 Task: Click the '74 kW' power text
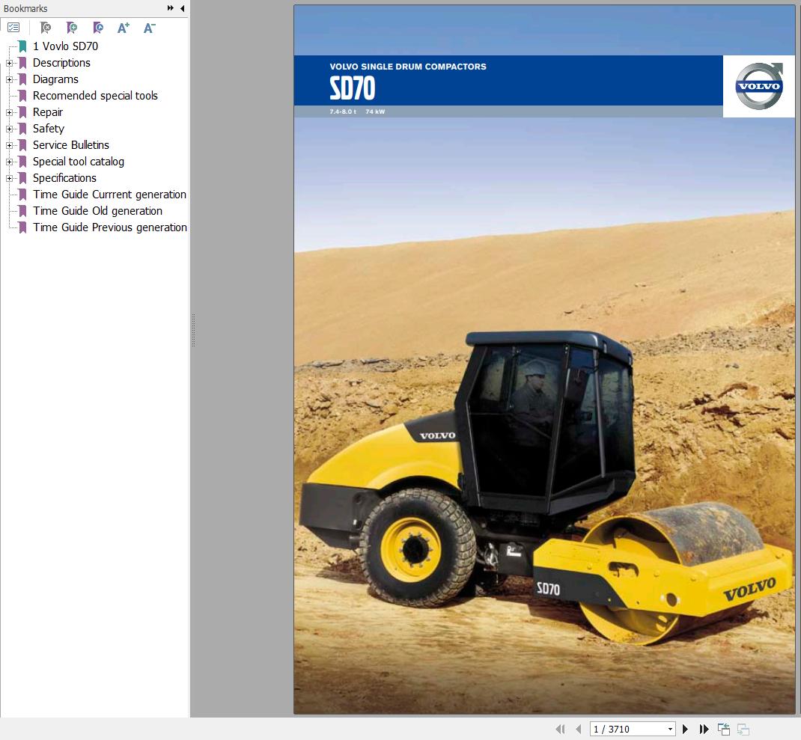(x=376, y=111)
